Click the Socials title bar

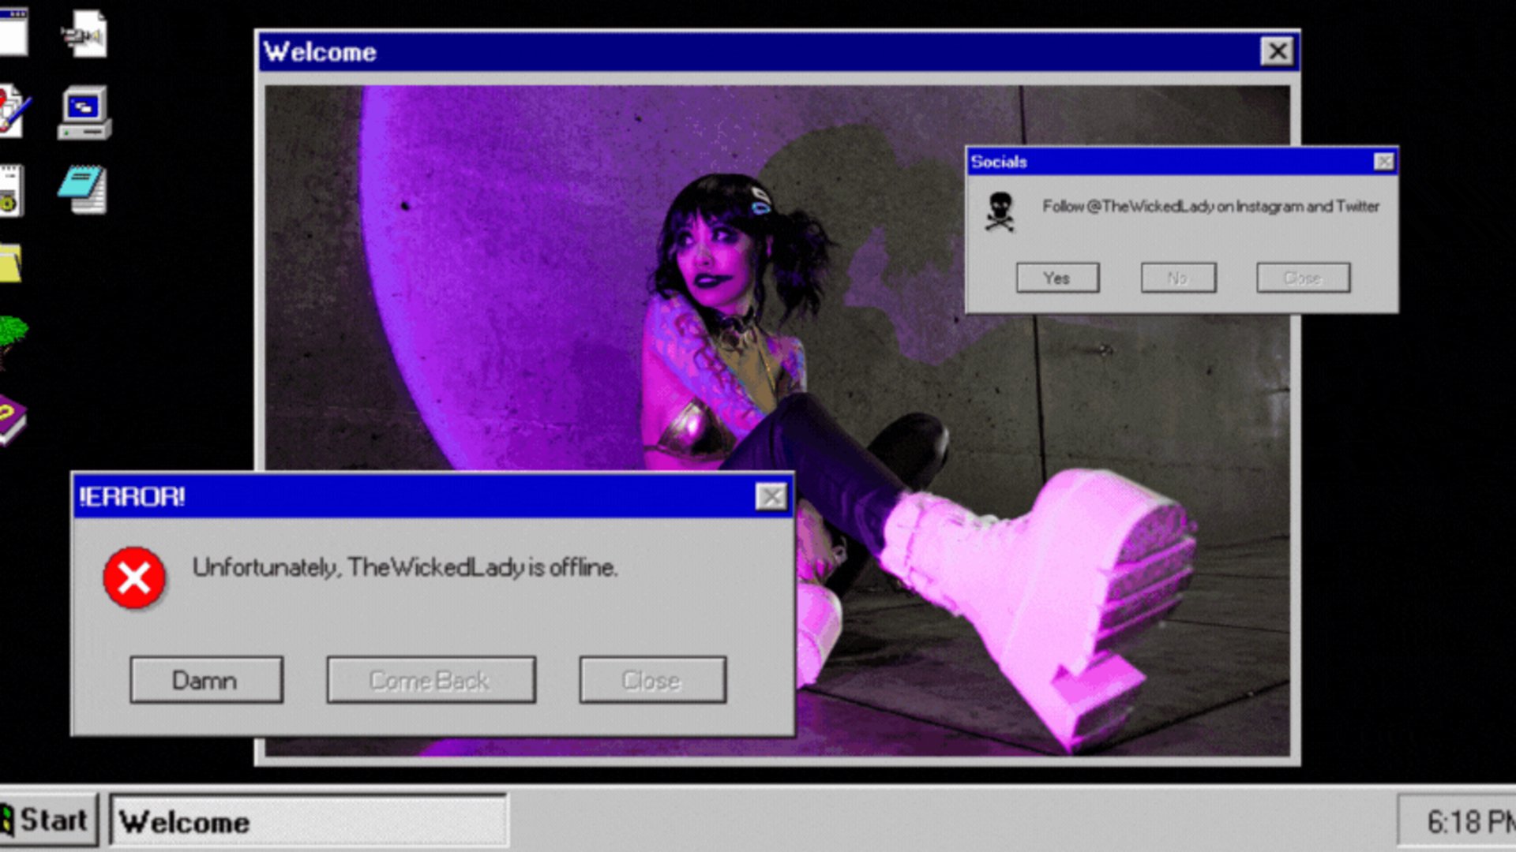(1182, 162)
